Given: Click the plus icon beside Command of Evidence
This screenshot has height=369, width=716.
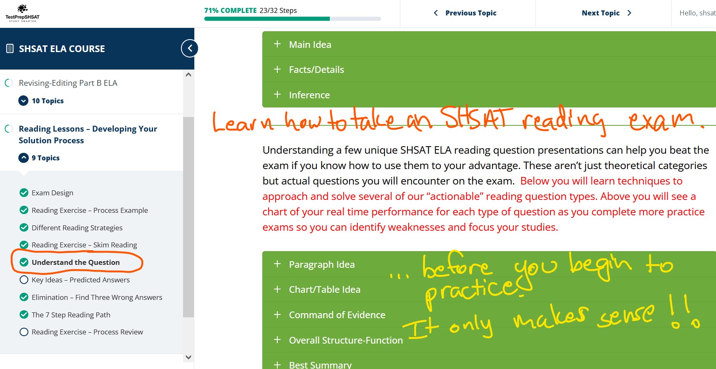Looking at the screenshot, I should tap(277, 314).
